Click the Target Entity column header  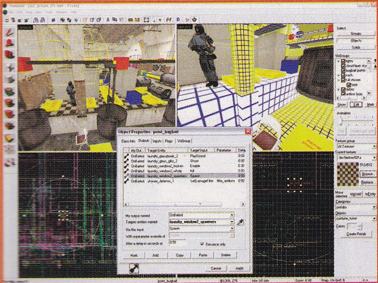pyautogui.click(x=167, y=150)
